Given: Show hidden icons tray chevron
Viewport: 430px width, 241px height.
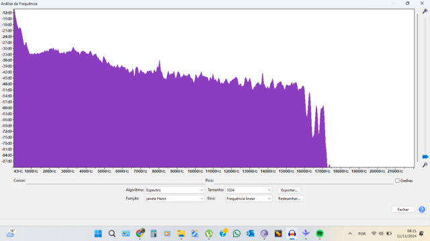Looking at the screenshot, I should [350, 234].
